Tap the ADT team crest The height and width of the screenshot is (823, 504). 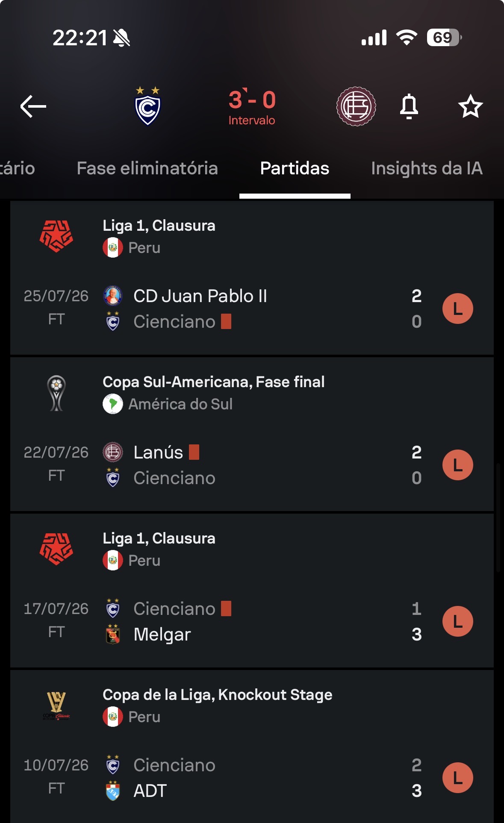pyautogui.click(x=113, y=791)
